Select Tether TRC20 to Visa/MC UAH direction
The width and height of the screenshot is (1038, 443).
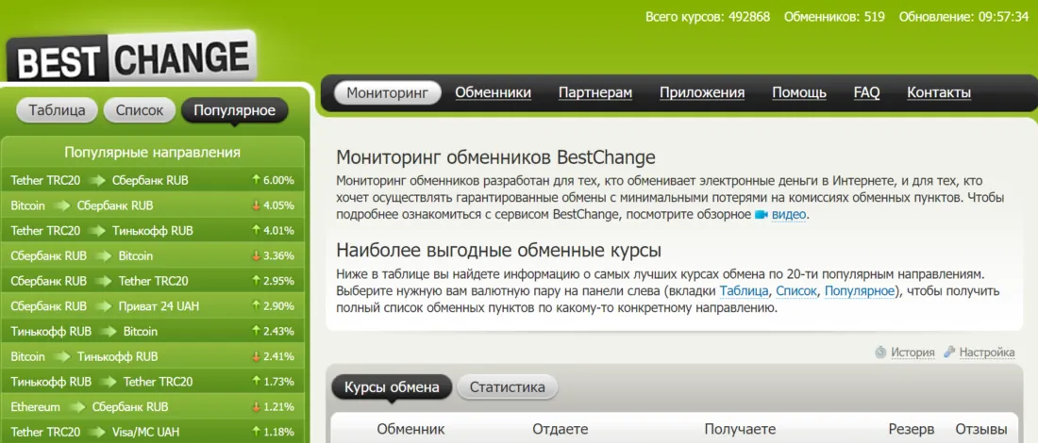click(x=153, y=431)
